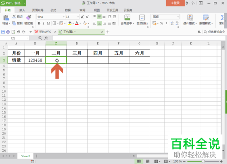Click the cell borders icon
The height and width of the screenshot is (164, 227).
[54, 23]
